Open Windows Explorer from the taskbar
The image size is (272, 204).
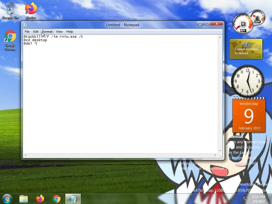pyautogui.click(x=24, y=199)
